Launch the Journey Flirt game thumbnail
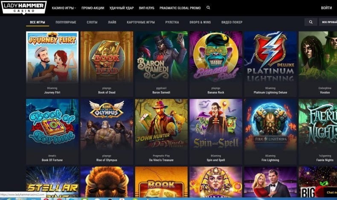The width and height of the screenshot is (337, 200). tap(52, 57)
